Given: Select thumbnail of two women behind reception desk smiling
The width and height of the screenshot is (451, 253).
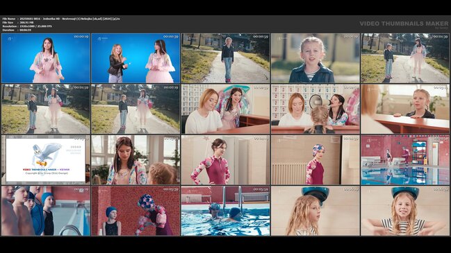Looking at the screenshot, I should point(225,109).
